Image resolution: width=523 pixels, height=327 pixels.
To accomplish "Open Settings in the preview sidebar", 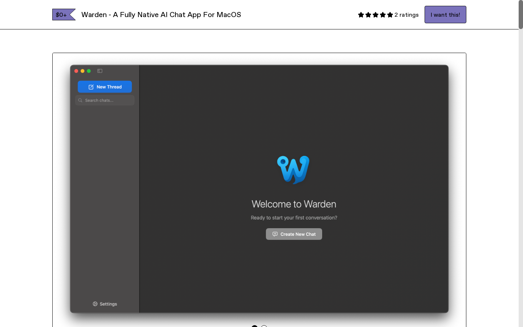I will click(x=105, y=304).
